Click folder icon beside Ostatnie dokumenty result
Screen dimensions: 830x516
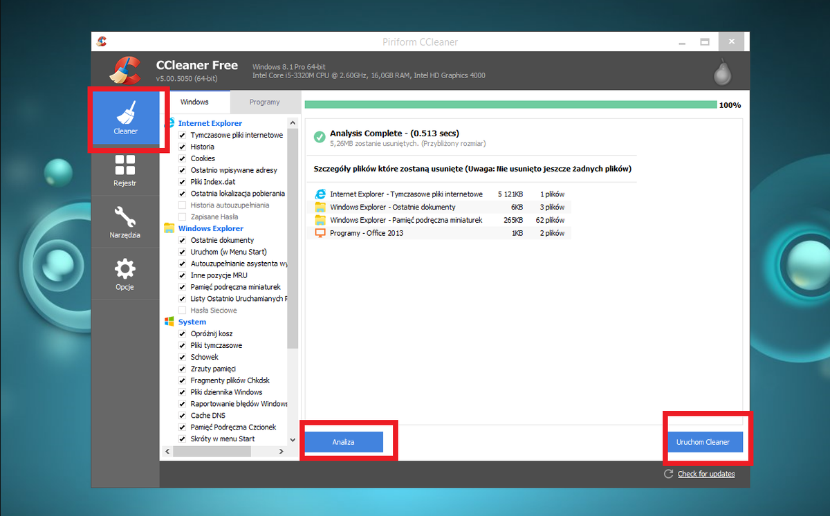[320, 207]
